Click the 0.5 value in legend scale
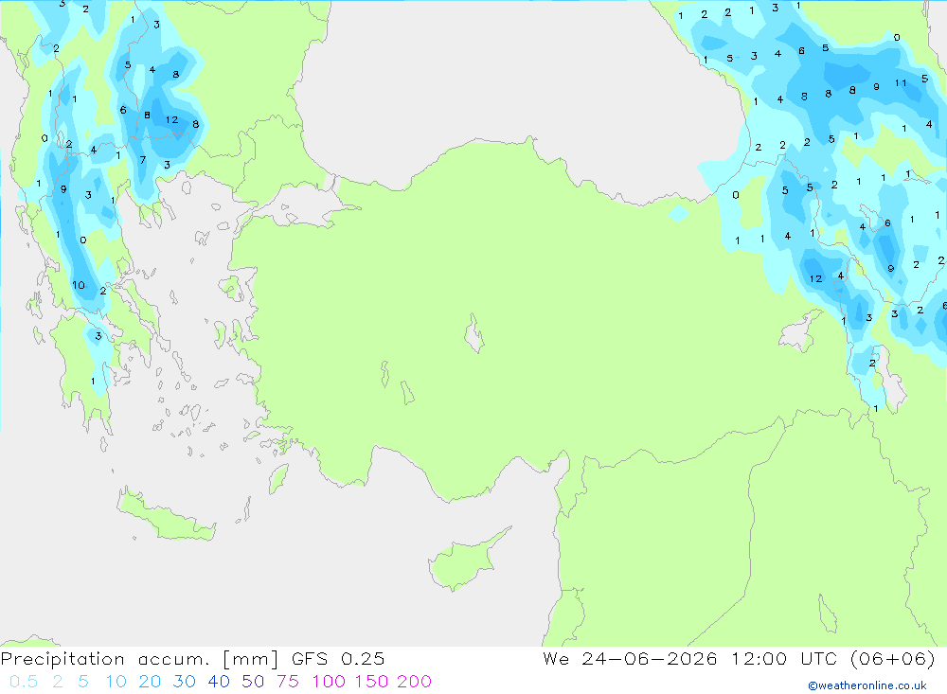The width and height of the screenshot is (947, 694). tap(24, 682)
